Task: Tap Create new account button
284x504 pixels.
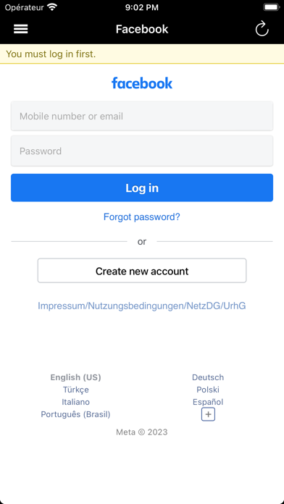Action: [x=142, y=271]
